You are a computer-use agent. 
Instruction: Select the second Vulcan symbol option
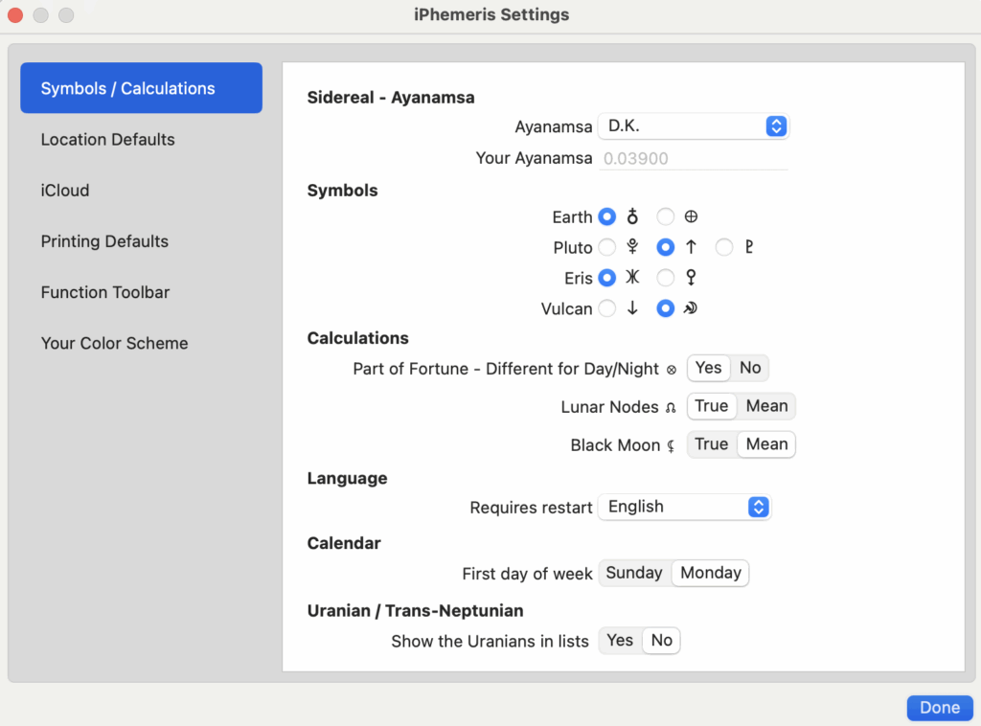click(x=666, y=309)
